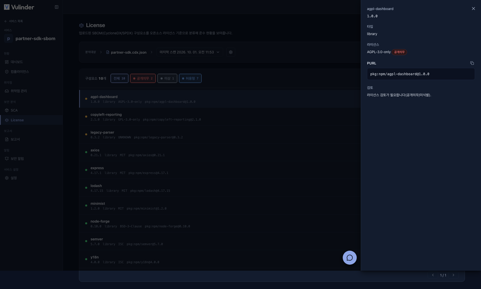Click the 공개의무 badge in the detail panel
This screenshot has width=481, height=289.
(399, 52)
